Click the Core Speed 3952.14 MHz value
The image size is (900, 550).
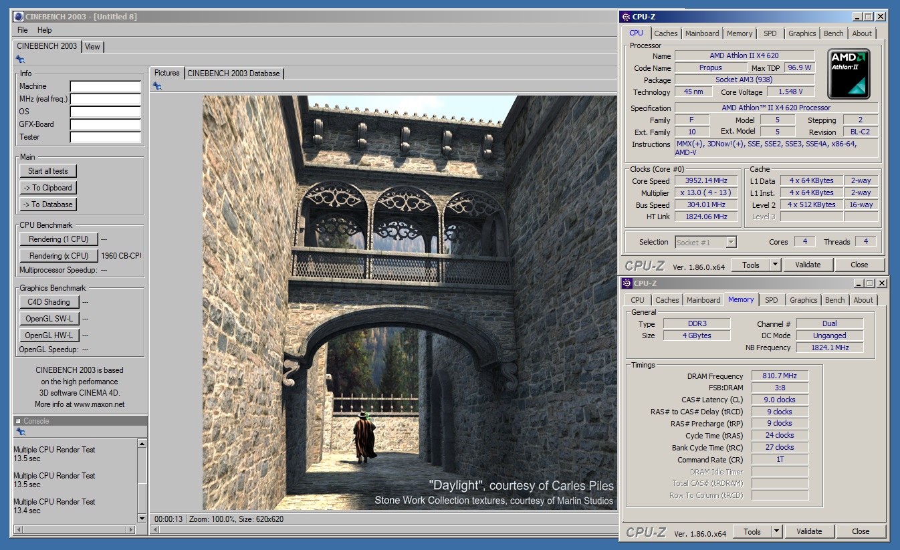[706, 181]
